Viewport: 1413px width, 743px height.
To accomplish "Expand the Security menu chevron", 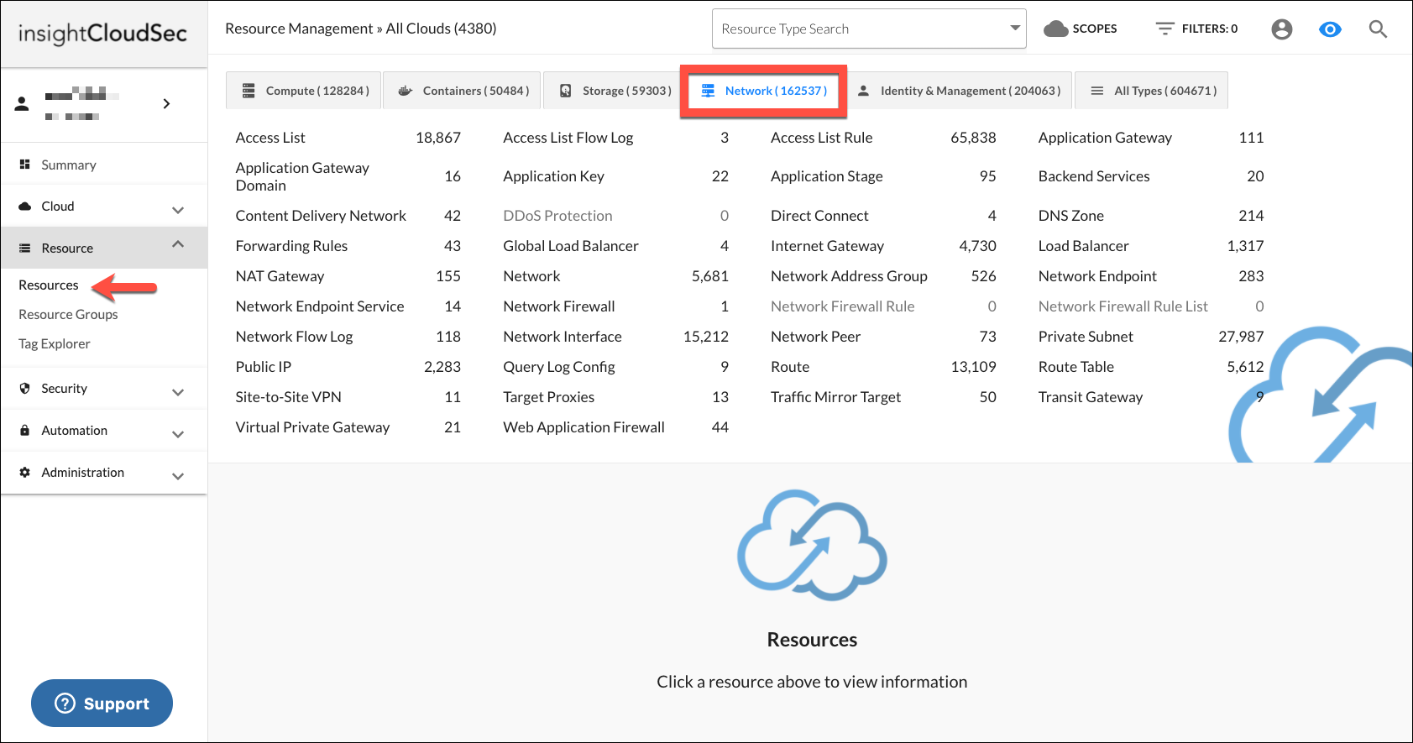I will [x=178, y=392].
